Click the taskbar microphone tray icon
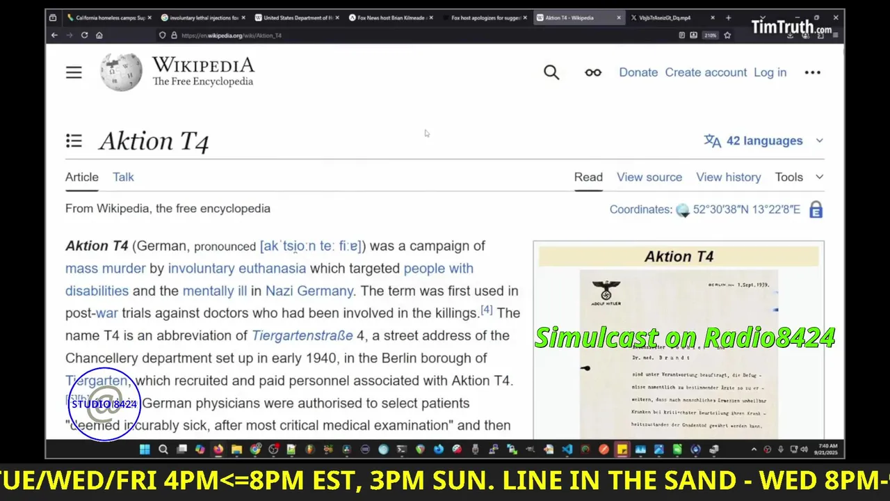Viewport: 890px width, 501px height. (780, 450)
